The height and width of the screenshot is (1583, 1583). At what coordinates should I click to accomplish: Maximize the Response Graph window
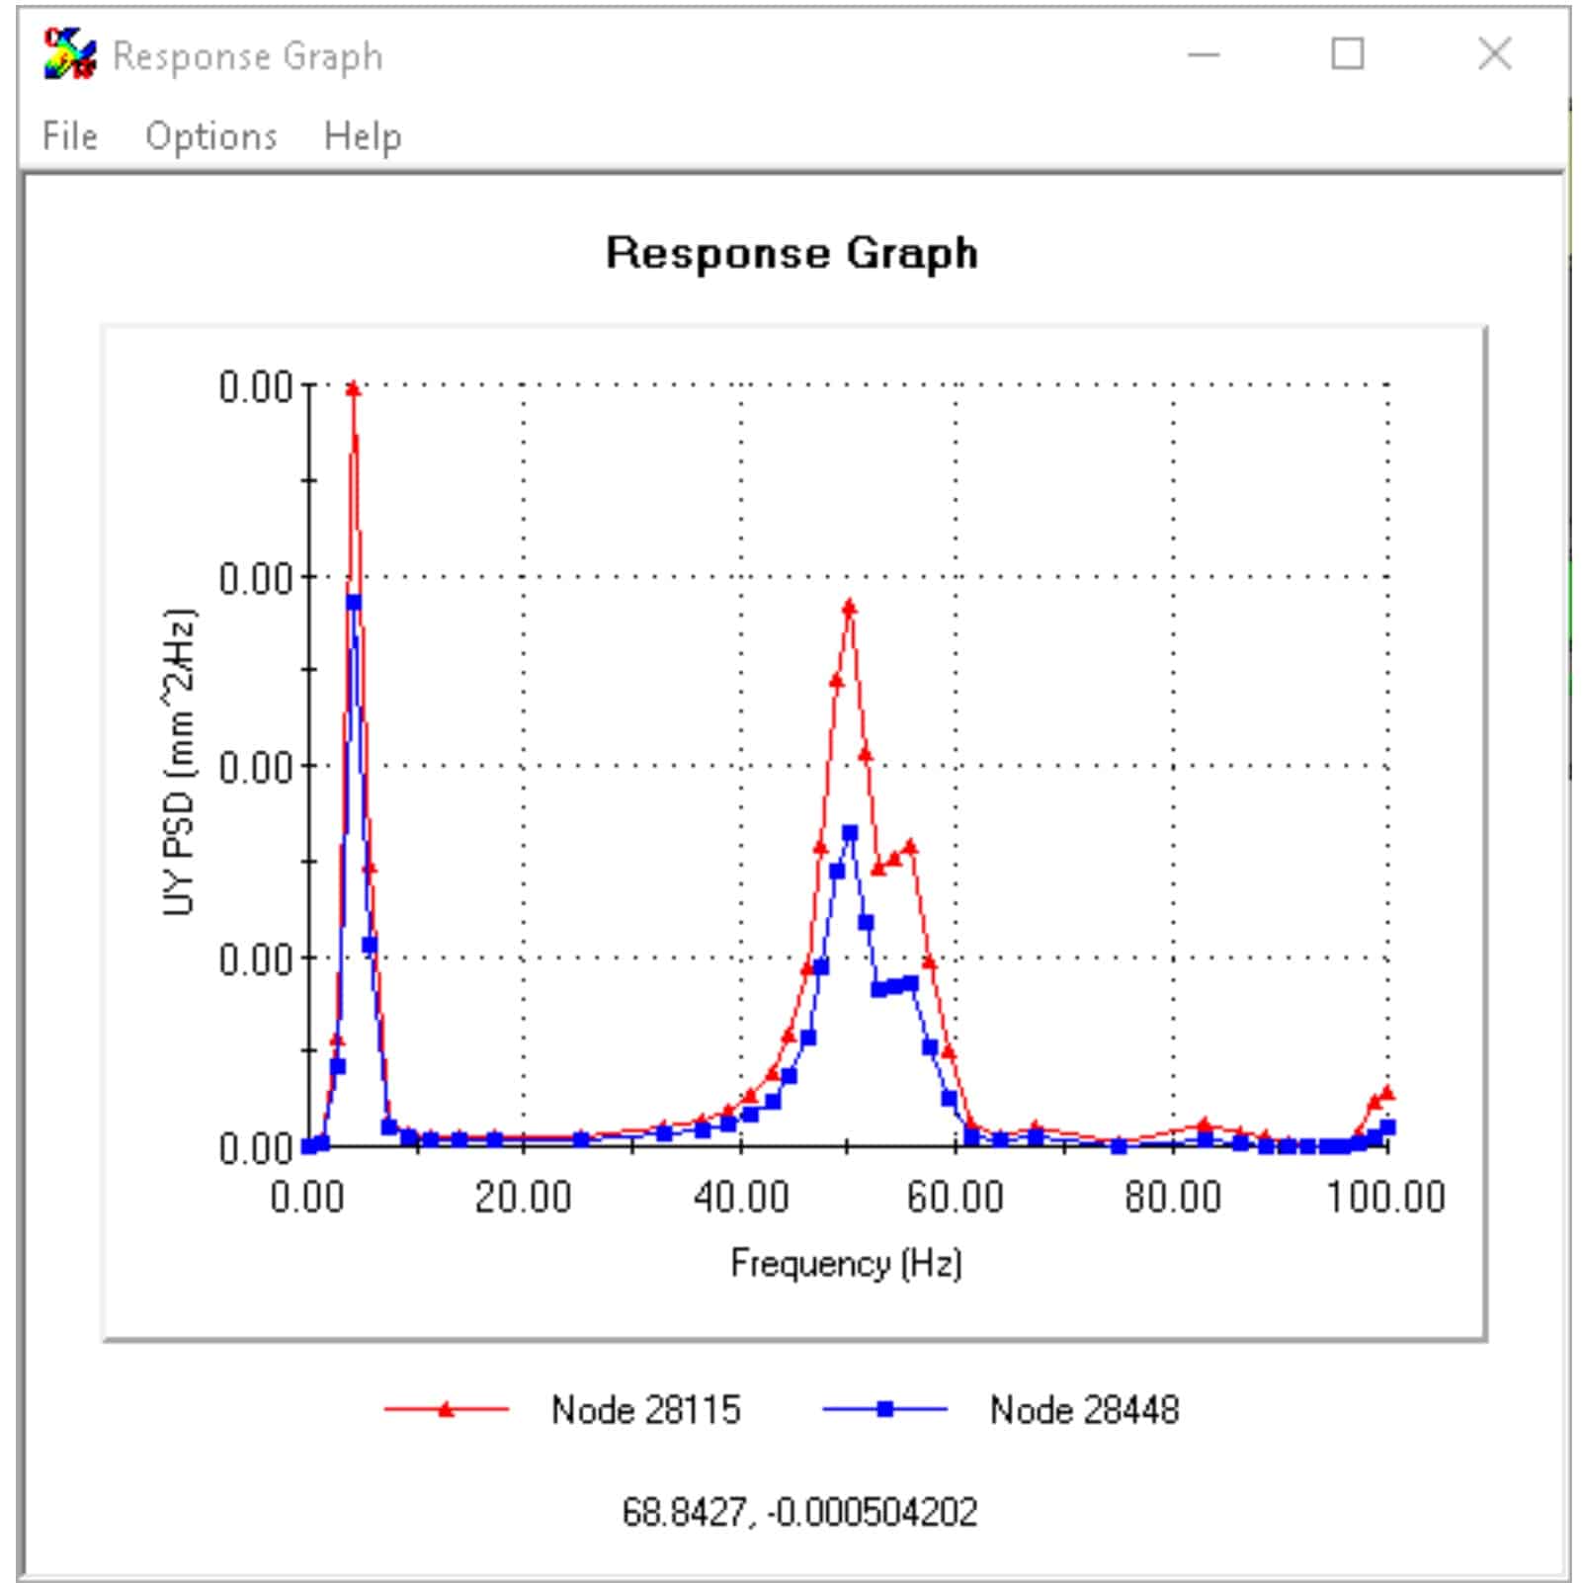[x=1348, y=54]
